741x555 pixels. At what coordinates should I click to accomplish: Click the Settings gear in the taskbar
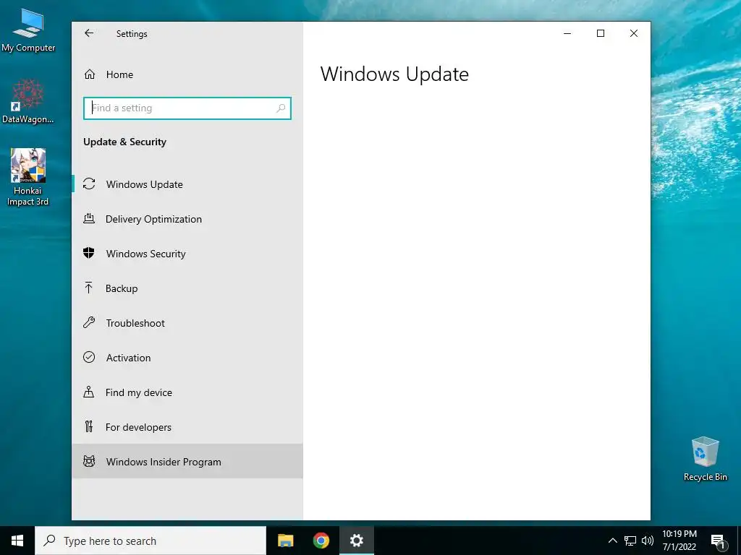(357, 541)
